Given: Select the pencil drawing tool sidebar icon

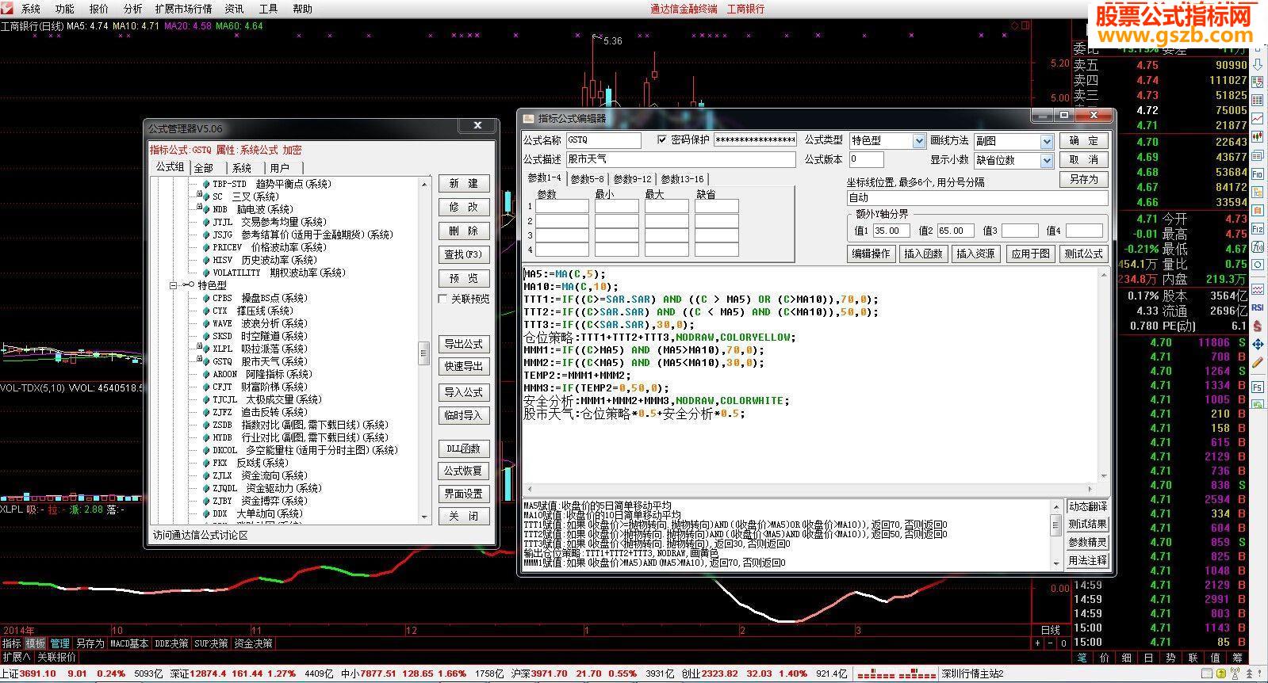Looking at the screenshot, I should [x=1258, y=361].
